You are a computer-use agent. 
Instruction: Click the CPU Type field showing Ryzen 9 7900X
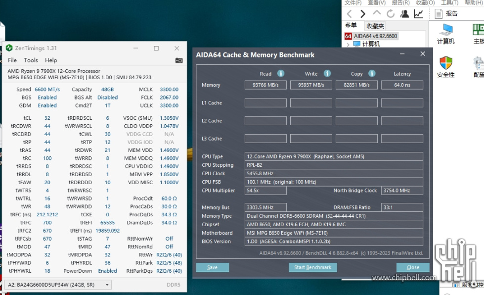(334, 156)
